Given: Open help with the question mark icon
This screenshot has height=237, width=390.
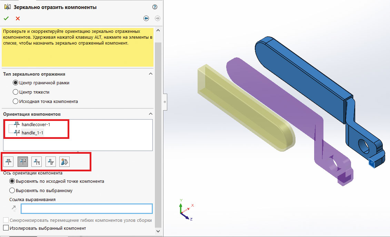Looking at the screenshot, I should pos(155,7).
